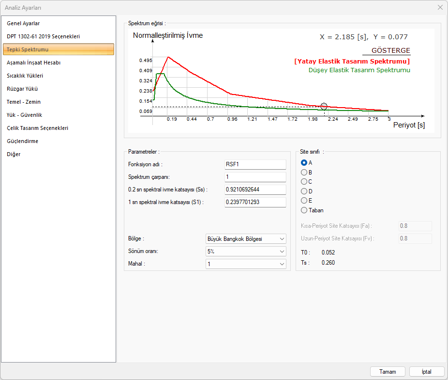
Task: Pick site class E radio button
Action: [x=304, y=201]
